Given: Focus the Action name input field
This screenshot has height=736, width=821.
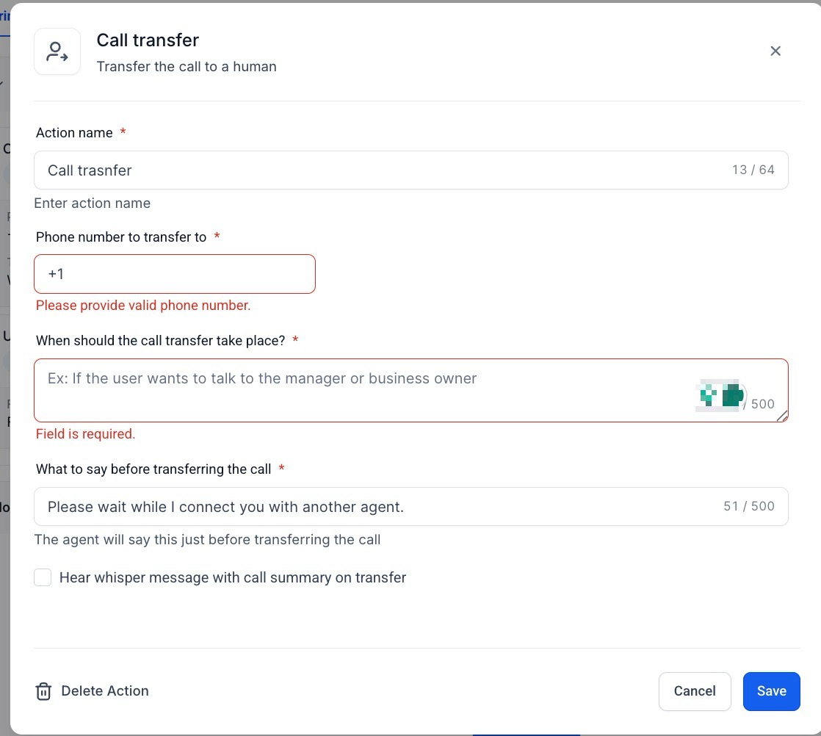Looking at the screenshot, I should tap(382, 170).
